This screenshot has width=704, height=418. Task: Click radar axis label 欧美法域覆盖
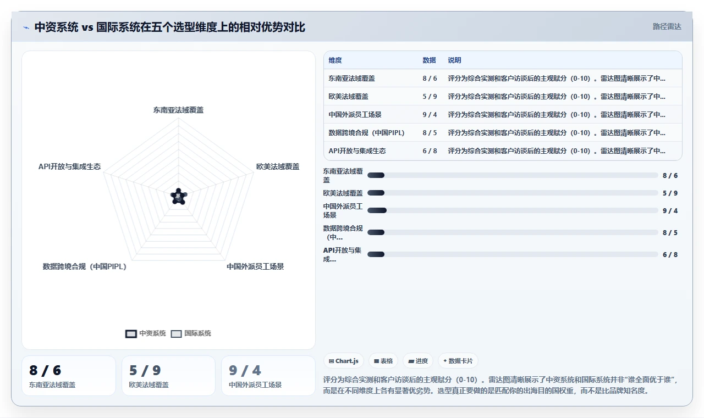(x=278, y=166)
